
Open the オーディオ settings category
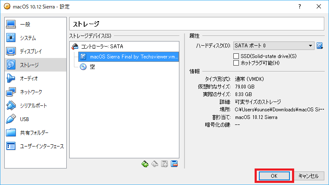tap(35, 78)
